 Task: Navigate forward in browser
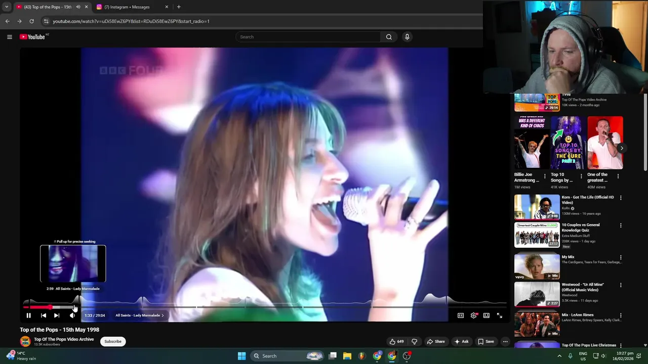pos(19,21)
